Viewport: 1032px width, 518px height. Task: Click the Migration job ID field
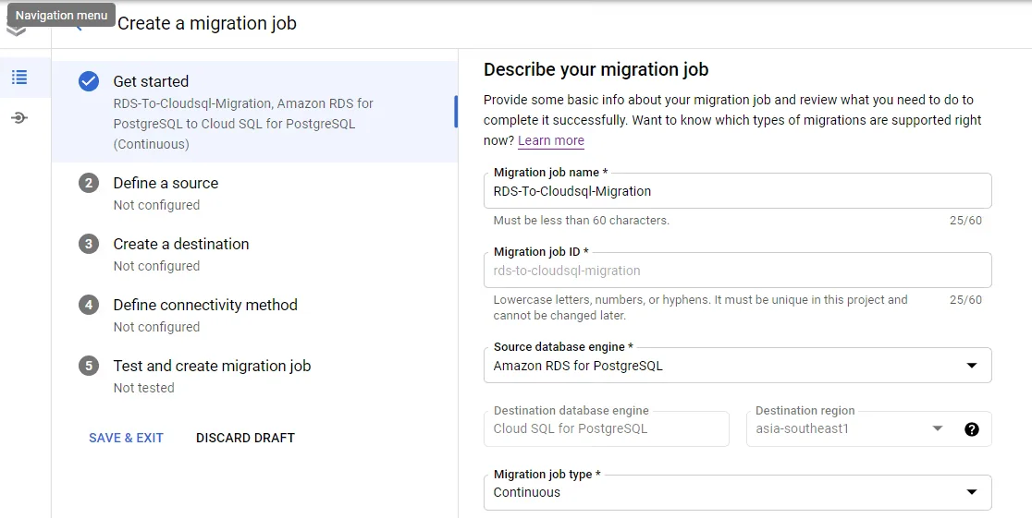[737, 271]
